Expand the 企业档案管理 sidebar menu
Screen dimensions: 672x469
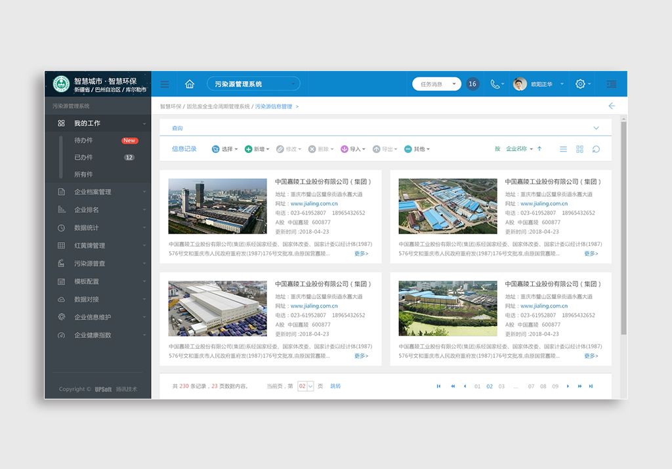[x=98, y=192]
